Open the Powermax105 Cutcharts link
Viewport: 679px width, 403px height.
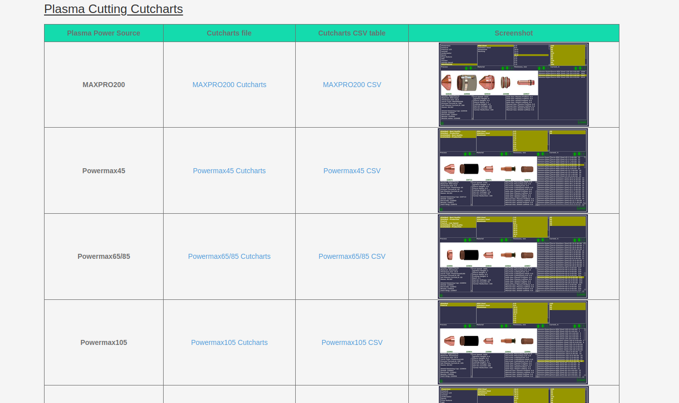pos(229,342)
